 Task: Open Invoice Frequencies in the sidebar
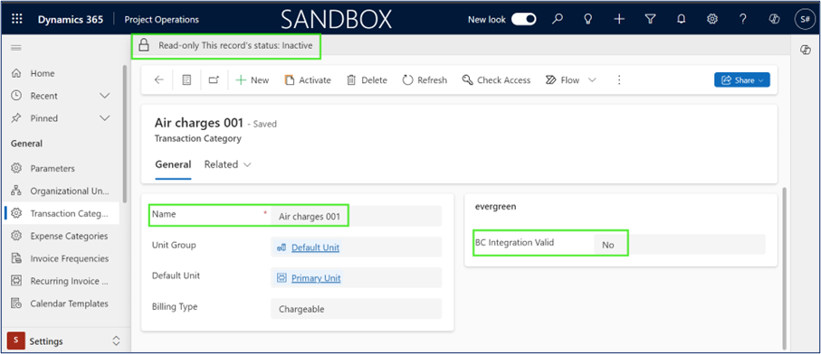[x=62, y=258]
